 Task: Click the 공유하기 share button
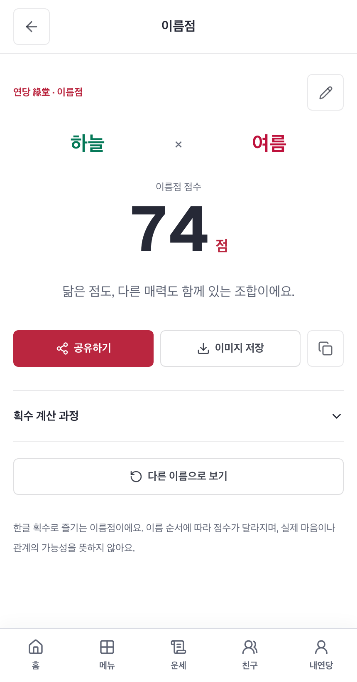tap(83, 348)
